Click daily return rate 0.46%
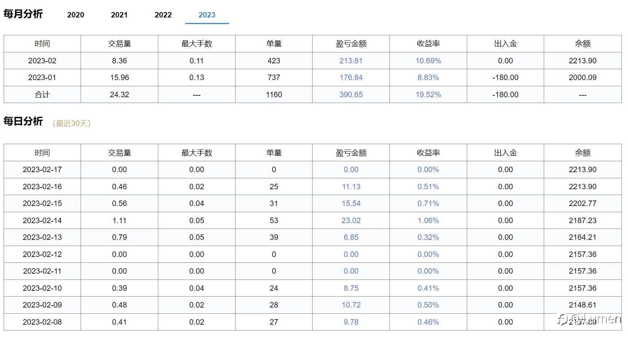Image resolution: width=628 pixels, height=337 pixels. [x=428, y=322]
